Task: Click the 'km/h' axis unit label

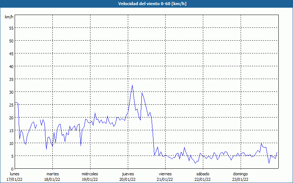Action: pos(9,17)
